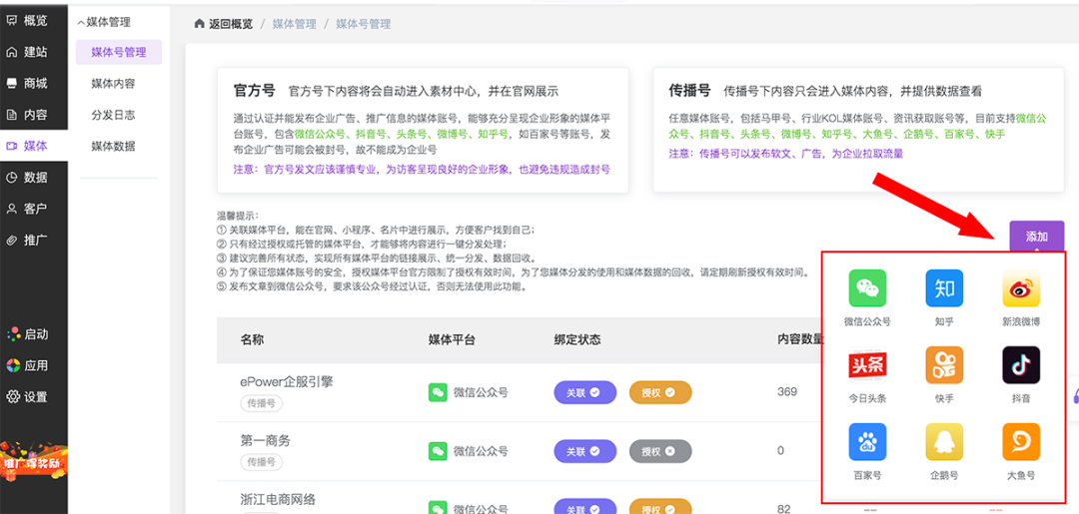Click the 推广得奖励 promo banner
The width and height of the screenshot is (1079, 514).
34,460
